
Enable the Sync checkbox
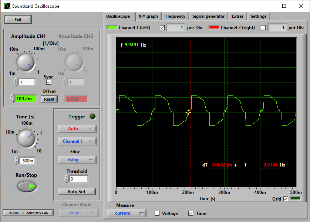48,83
